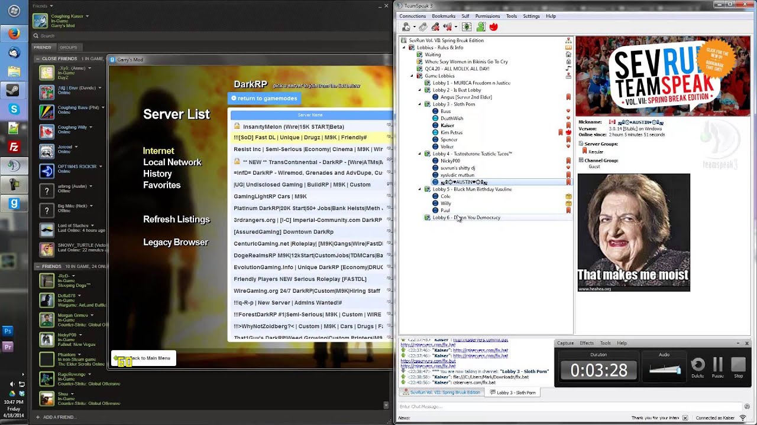Click red tulip icon in TeamSpeak toolbar

(x=493, y=27)
